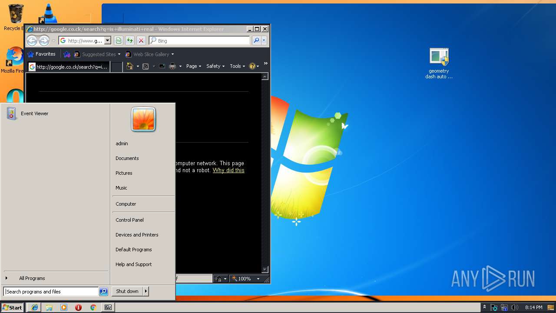Open the zoom level 100% button

pyautogui.click(x=242, y=279)
